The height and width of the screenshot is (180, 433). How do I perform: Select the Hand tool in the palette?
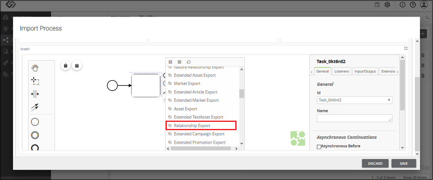coord(35,68)
